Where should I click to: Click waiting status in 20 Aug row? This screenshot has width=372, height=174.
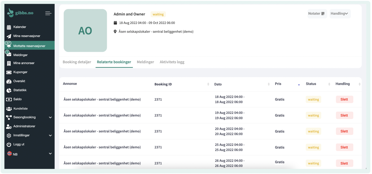pyautogui.click(x=314, y=131)
